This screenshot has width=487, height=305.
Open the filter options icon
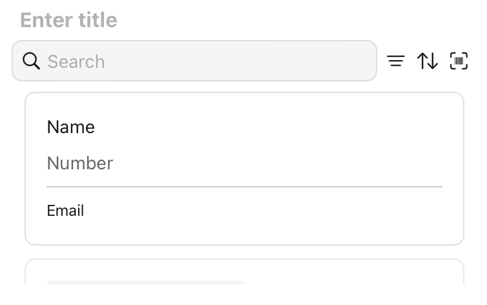[396, 61]
